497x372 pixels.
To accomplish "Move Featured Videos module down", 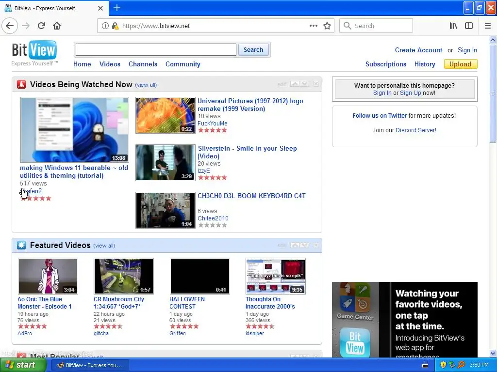I will click(x=304, y=245).
